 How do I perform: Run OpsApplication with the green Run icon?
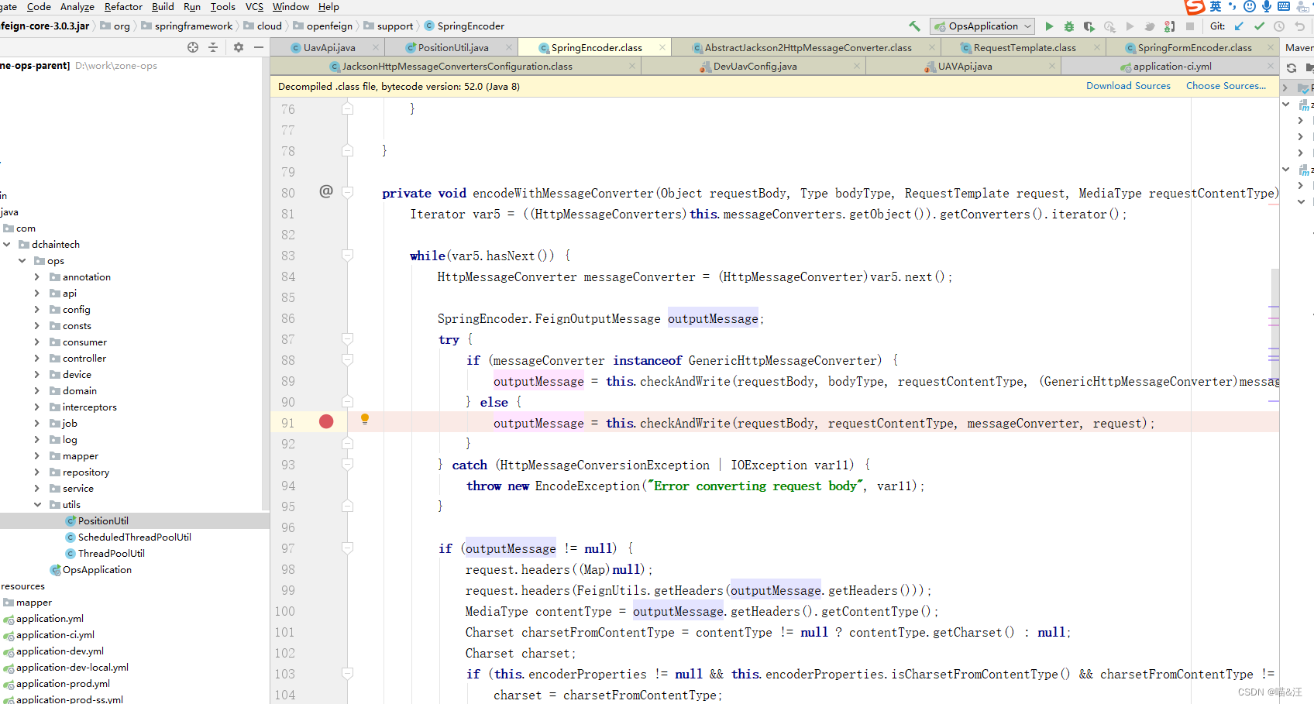(1049, 26)
